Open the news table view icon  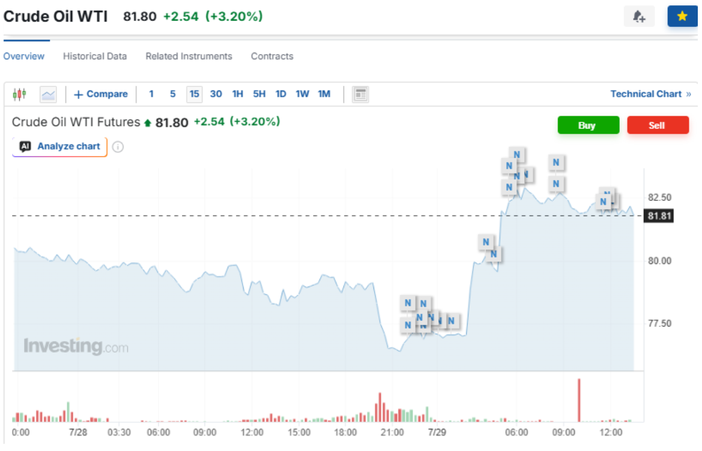(x=360, y=94)
